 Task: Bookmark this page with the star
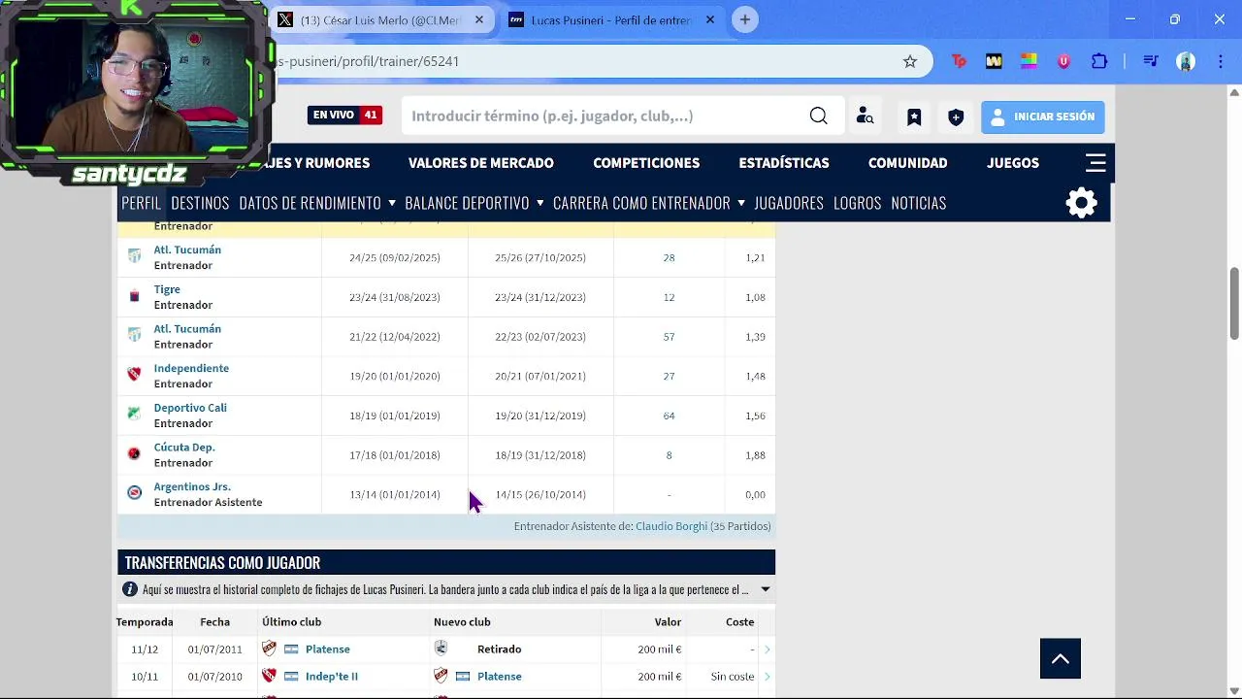pos(910,61)
